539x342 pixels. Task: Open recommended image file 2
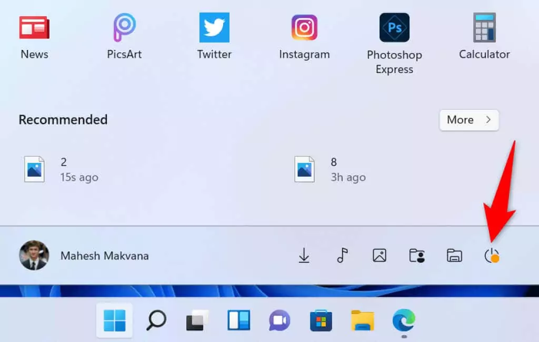point(62,170)
